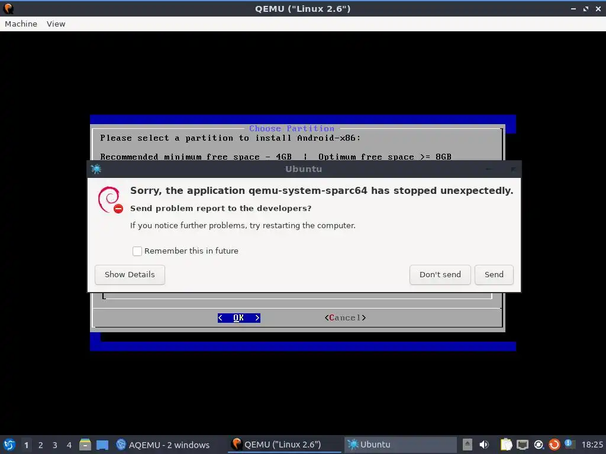The height and width of the screenshot is (454, 606).
Task: Select Cancel in the Choose Partition dialog
Action: tap(345, 317)
